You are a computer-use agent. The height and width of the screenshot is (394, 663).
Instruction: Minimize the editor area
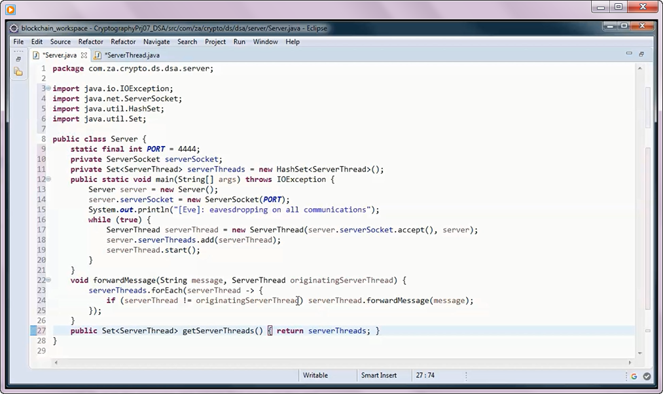(629, 54)
